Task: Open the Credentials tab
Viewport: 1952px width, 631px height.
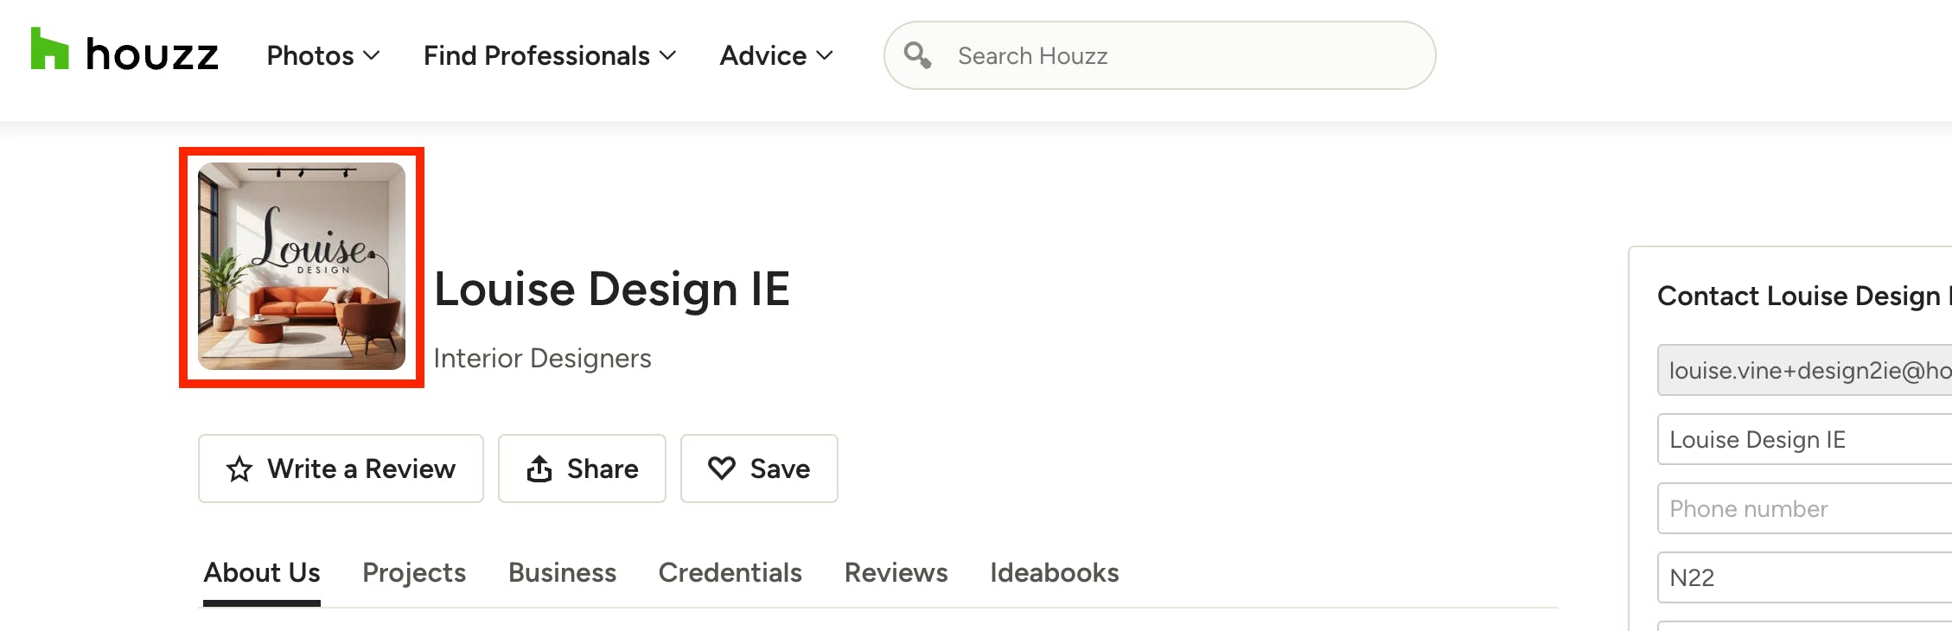Action: coord(730,572)
